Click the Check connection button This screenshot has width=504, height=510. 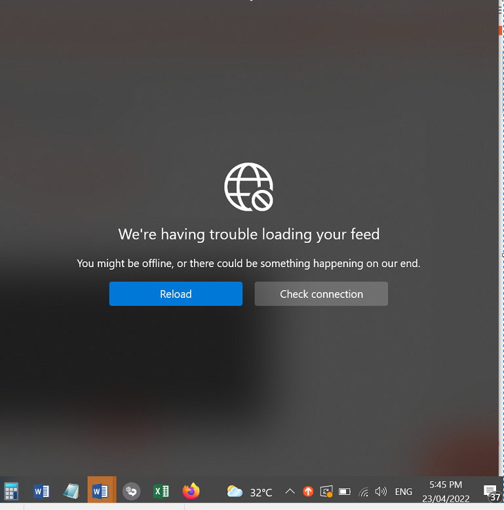321,294
